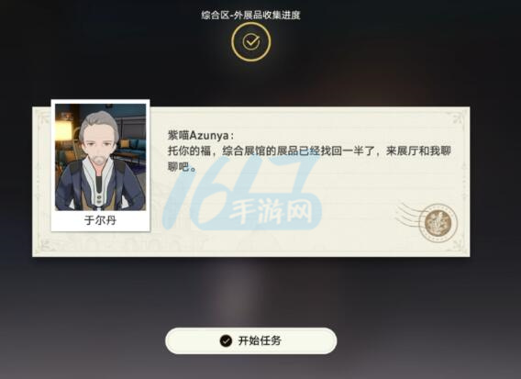This screenshot has width=521, height=379.
Task: Click the large blue 163 watermark numerals
Action: [241, 193]
